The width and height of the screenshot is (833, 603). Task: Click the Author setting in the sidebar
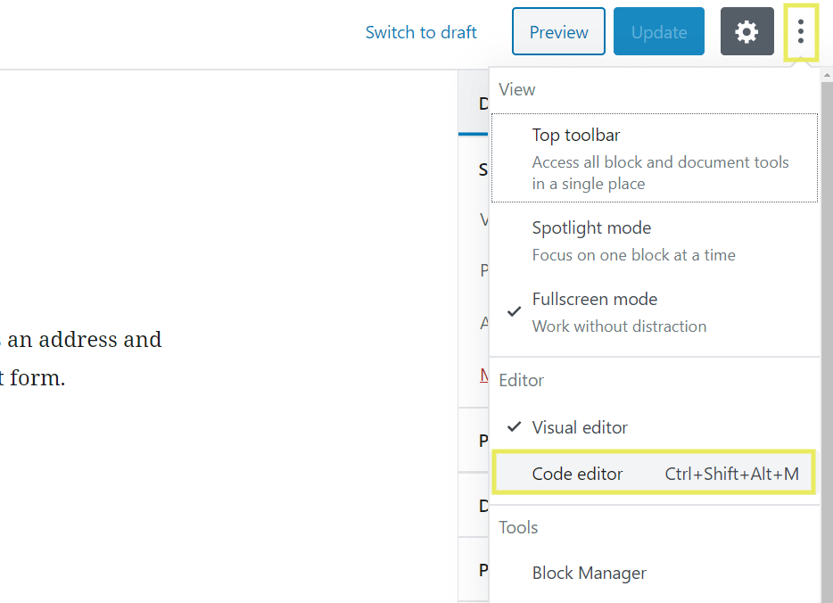click(x=482, y=323)
